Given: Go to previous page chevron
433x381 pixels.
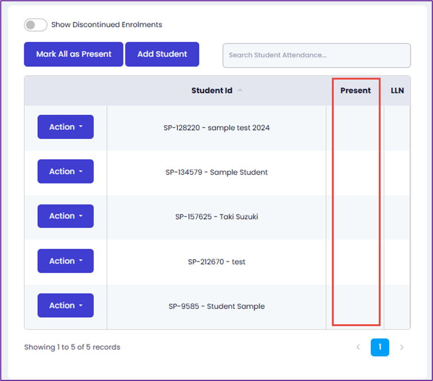Looking at the screenshot, I should coord(358,347).
